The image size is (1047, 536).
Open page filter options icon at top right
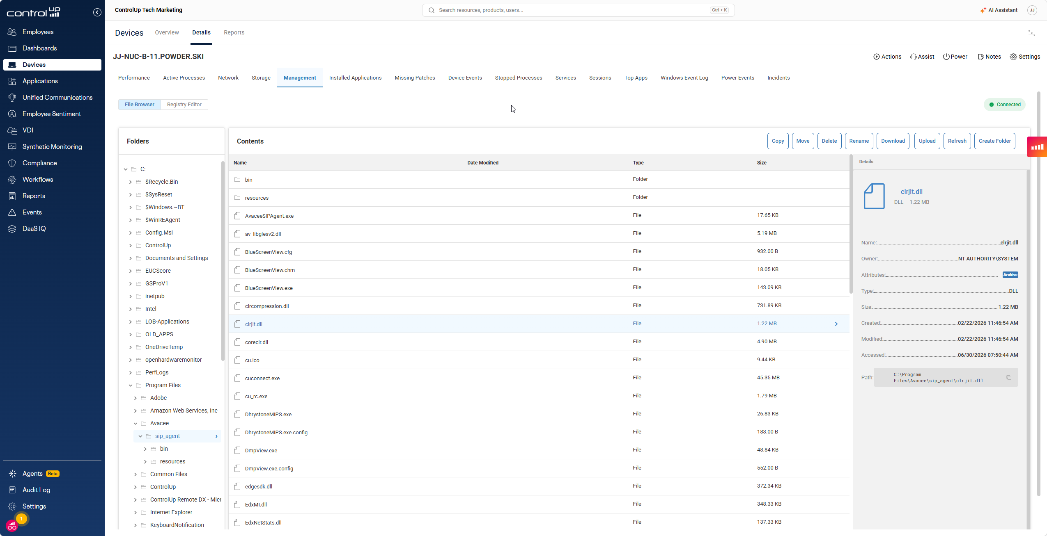pyautogui.click(x=1031, y=33)
